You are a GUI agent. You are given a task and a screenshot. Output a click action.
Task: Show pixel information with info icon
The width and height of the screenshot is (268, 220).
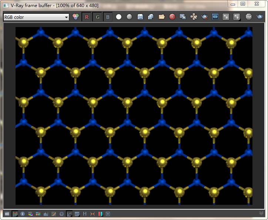(x=23, y=214)
